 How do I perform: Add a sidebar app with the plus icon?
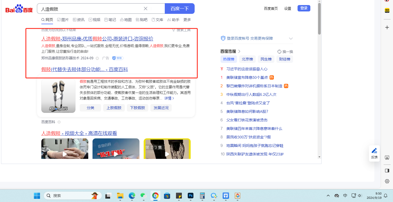387,27
